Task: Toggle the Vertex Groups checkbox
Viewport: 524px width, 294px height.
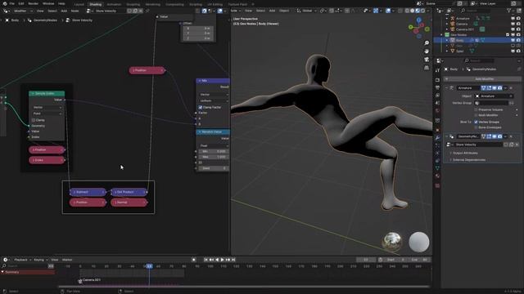Action: point(476,122)
